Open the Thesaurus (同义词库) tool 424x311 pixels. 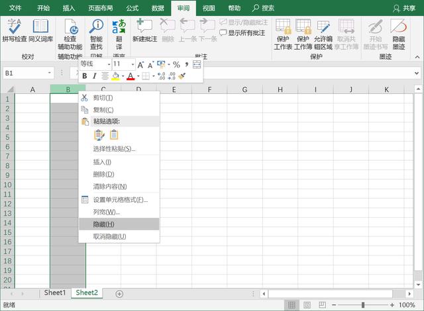[x=40, y=27]
